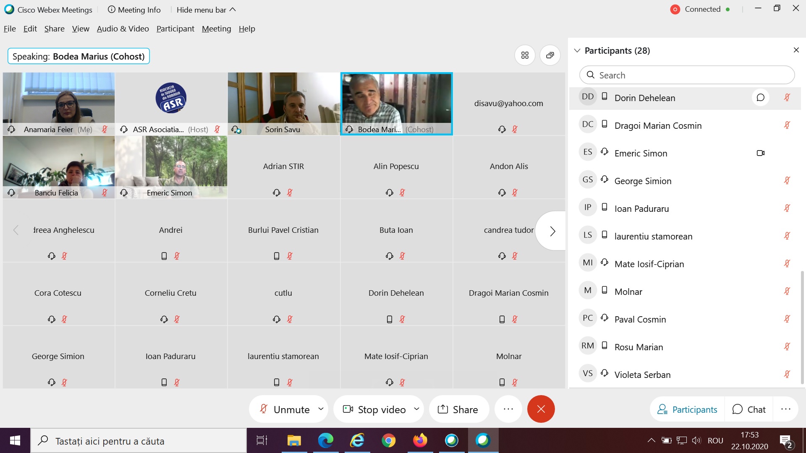
Task: Open audio options arrow beside Unmute
Action: 321,409
